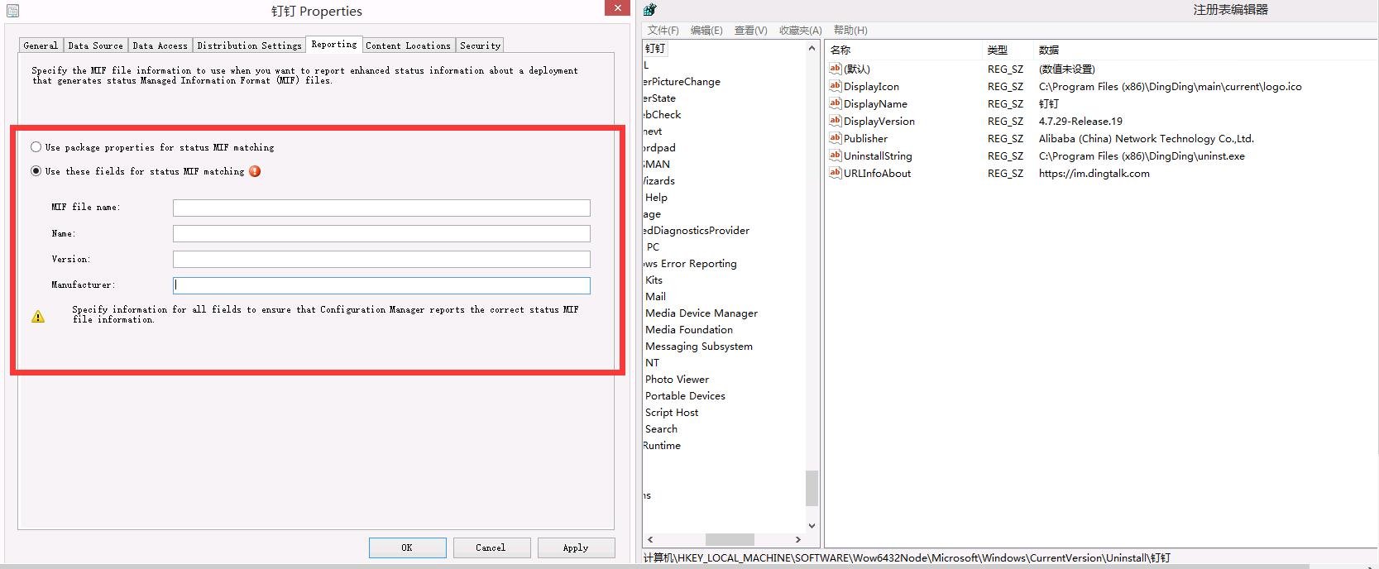
Task: Click the registry tree horizontal scrollbar thumb
Action: coord(730,539)
